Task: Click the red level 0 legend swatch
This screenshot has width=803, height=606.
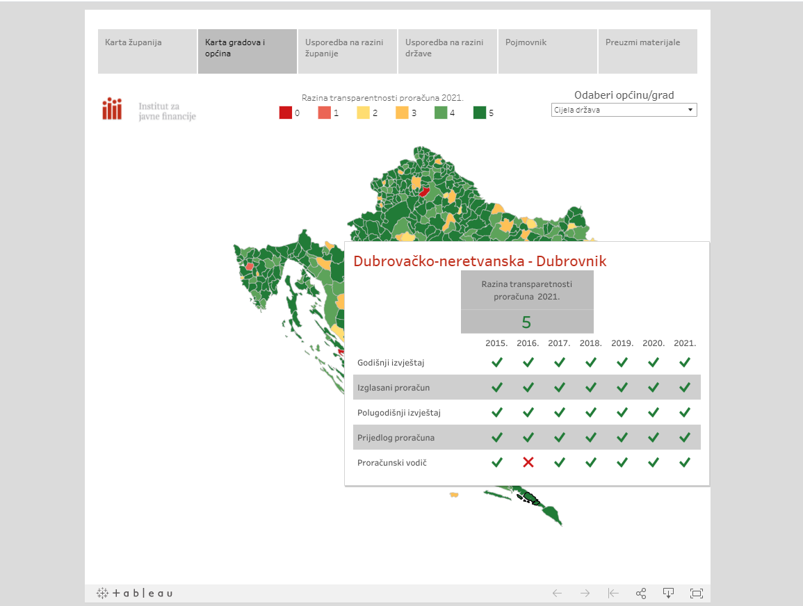Action: 285,113
